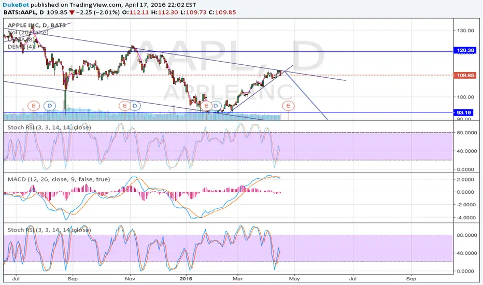
Task: Click the open price O:112.11
Action: (136, 12)
